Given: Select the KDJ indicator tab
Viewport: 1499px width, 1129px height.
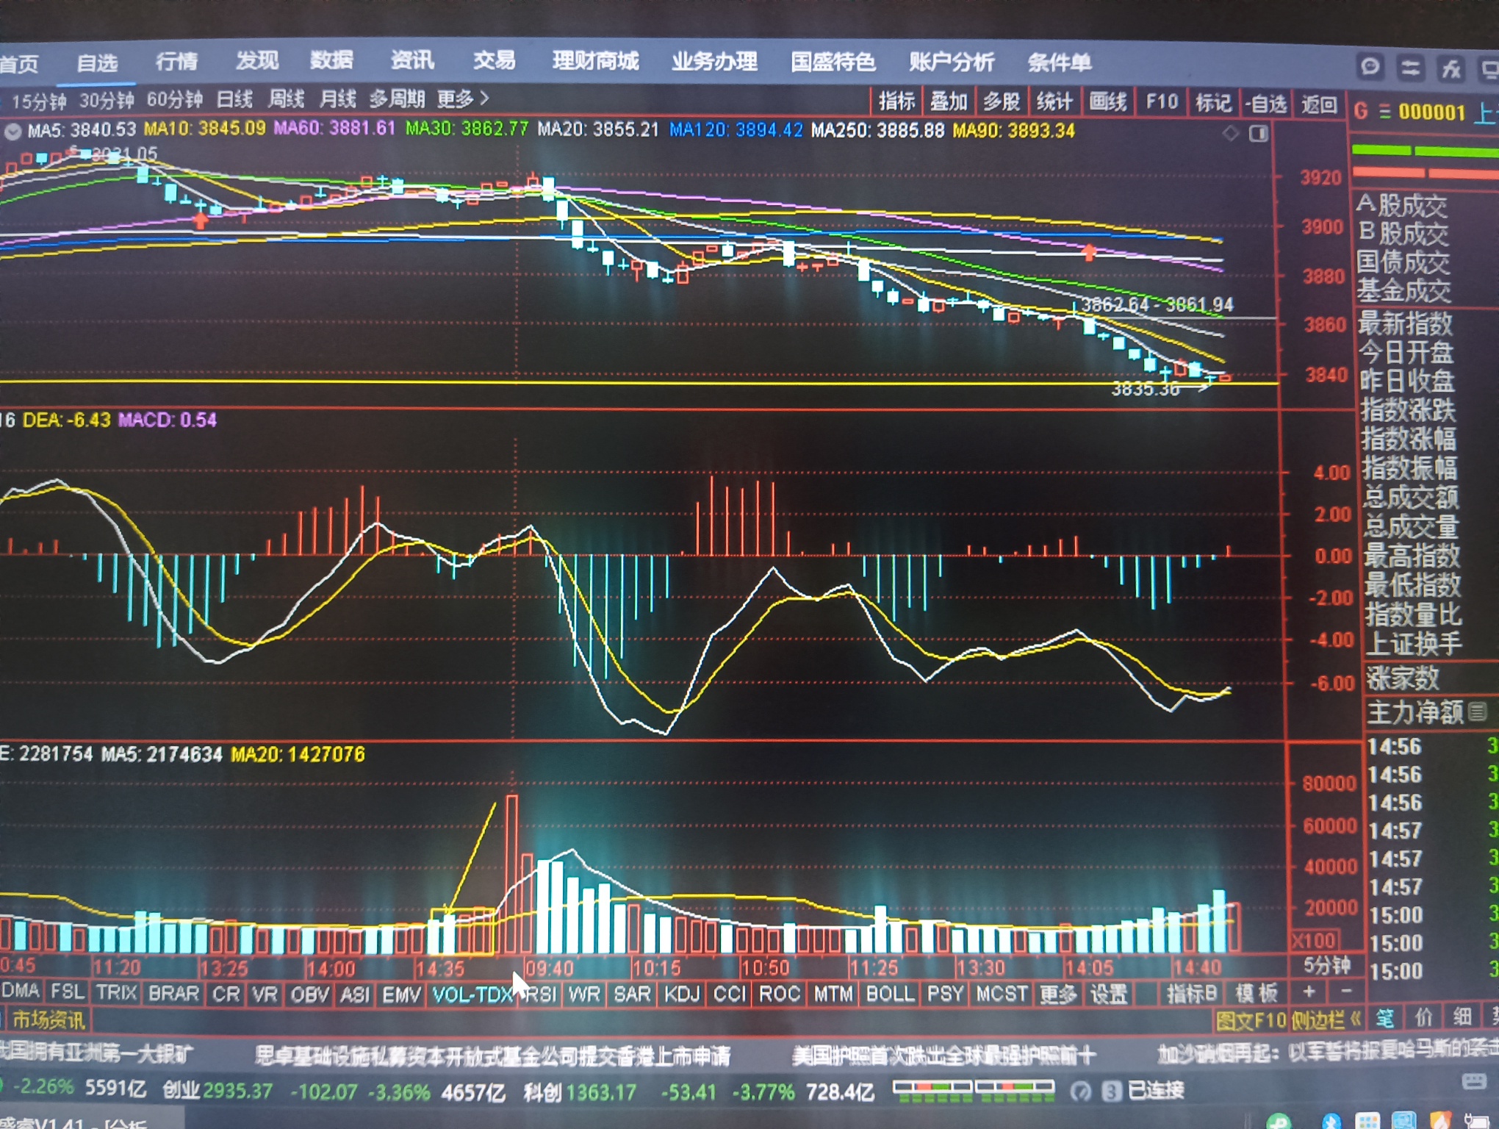Looking at the screenshot, I should pyautogui.click(x=681, y=994).
